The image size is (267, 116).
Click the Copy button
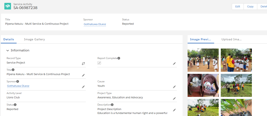click(x=250, y=6)
